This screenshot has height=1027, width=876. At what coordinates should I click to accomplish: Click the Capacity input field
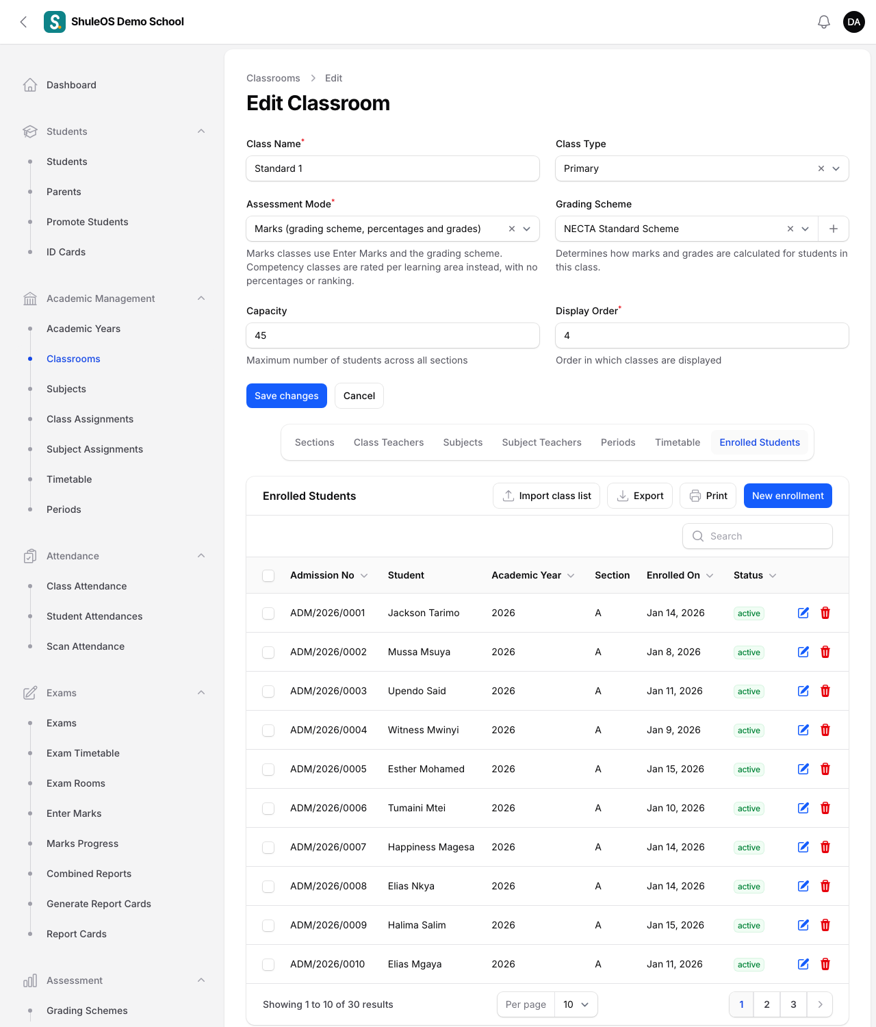(x=393, y=335)
